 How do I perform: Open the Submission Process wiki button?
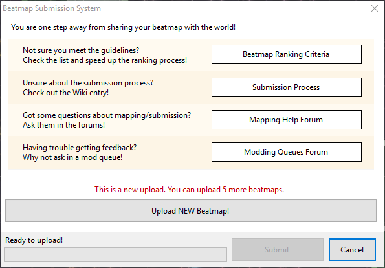[287, 87]
